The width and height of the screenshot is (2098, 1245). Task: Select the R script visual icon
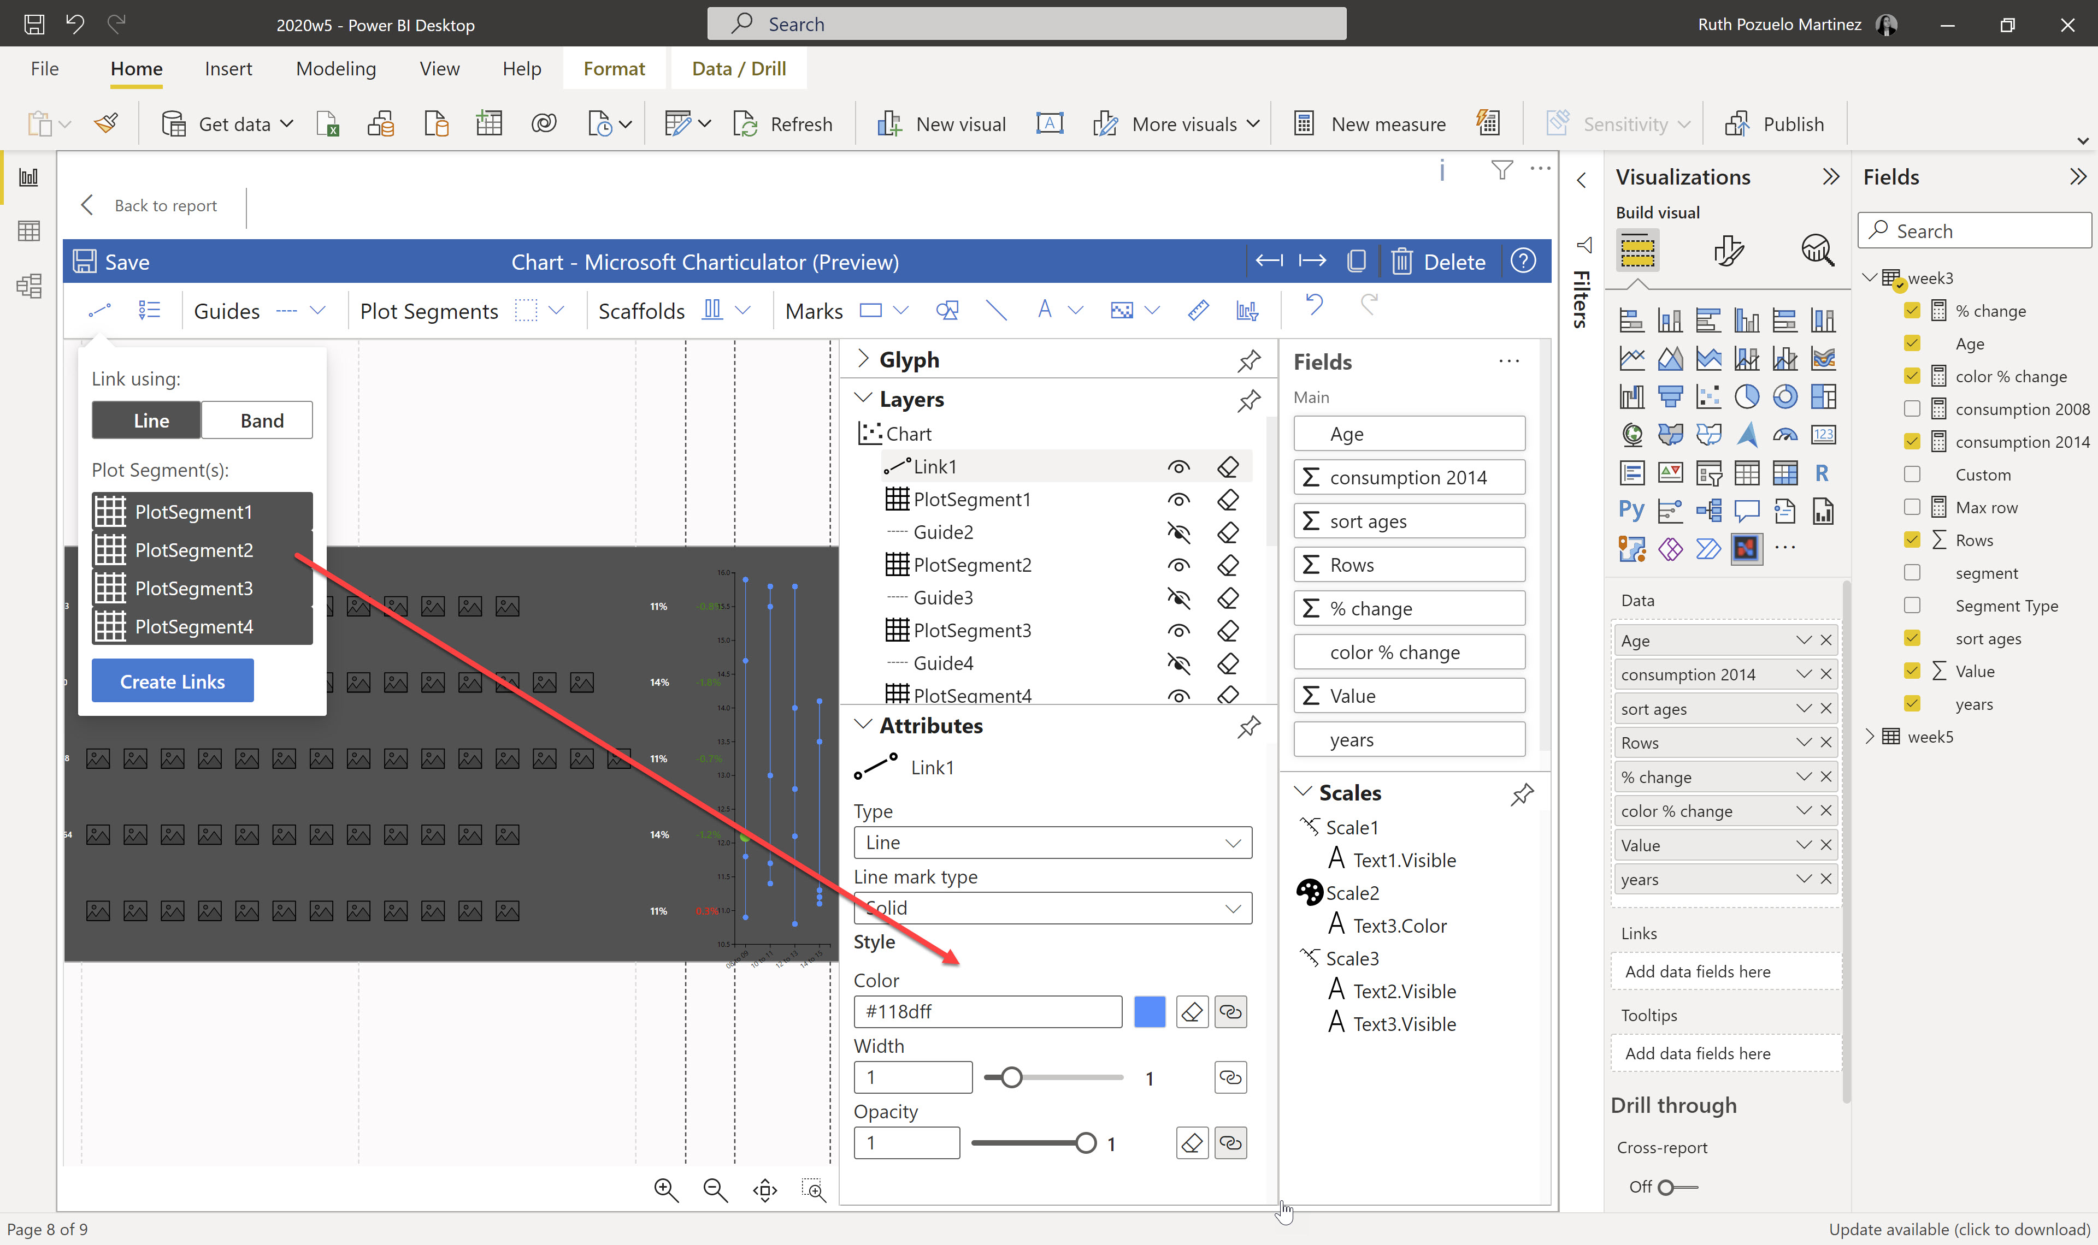tap(1822, 473)
